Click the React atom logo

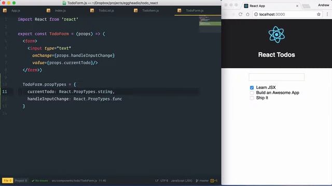(276, 35)
